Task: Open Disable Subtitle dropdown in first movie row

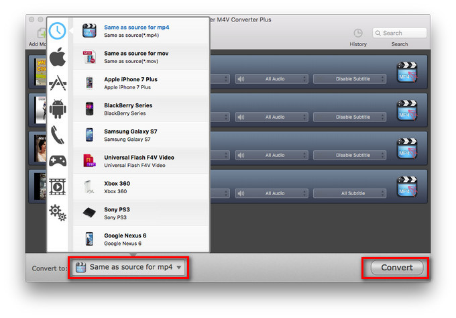Action: tap(349, 79)
